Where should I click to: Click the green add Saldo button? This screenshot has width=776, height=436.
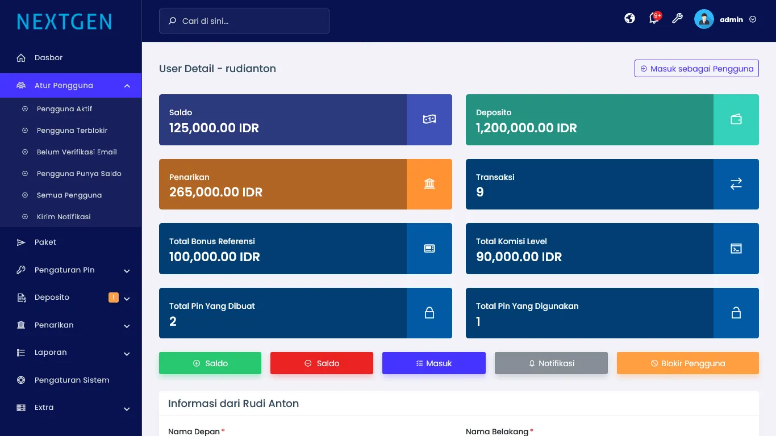[210, 363]
